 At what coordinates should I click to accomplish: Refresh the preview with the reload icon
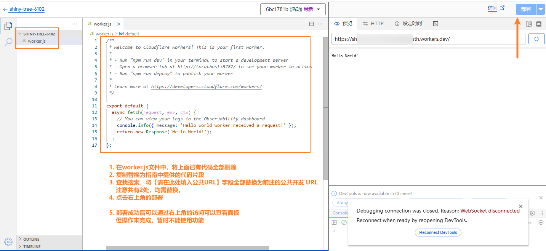tap(536, 39)
